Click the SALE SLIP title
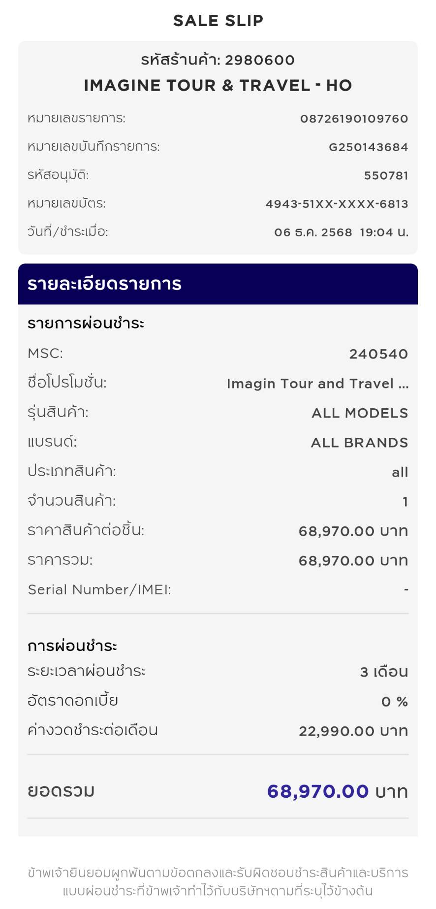The image size is (436, 909). click(218, 21)
